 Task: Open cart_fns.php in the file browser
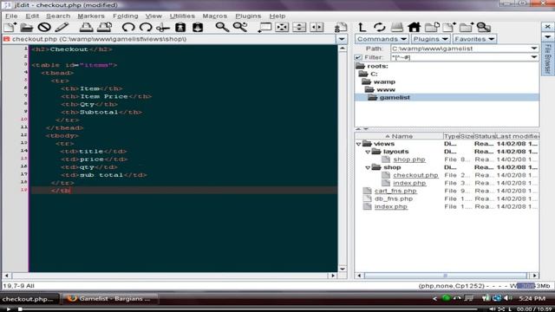(395, 191)
